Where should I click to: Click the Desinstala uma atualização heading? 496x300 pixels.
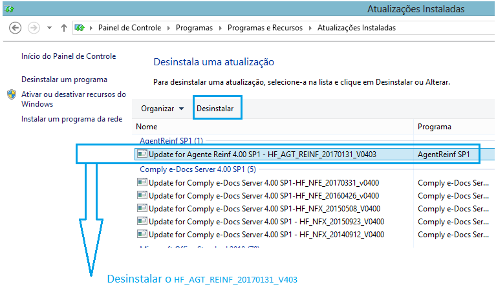click(x=214, y=62)
